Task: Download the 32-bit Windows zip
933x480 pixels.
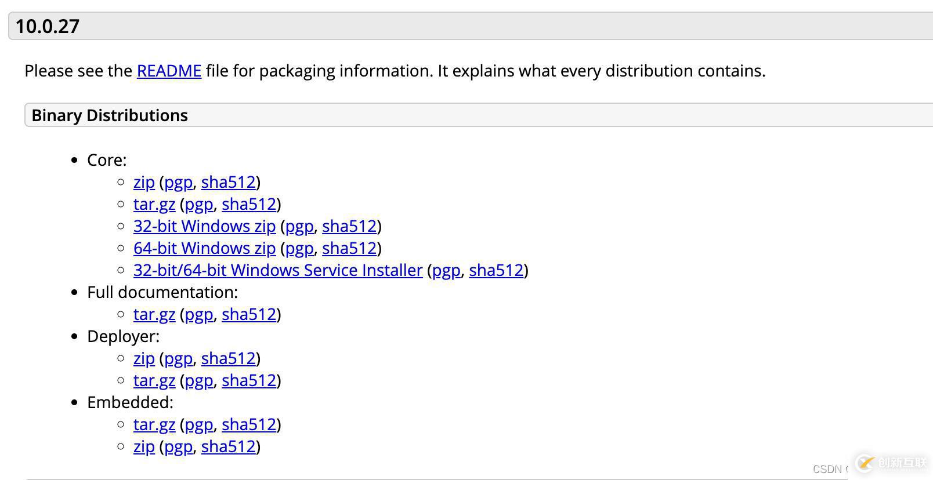Action: click(x=204, y=226)
